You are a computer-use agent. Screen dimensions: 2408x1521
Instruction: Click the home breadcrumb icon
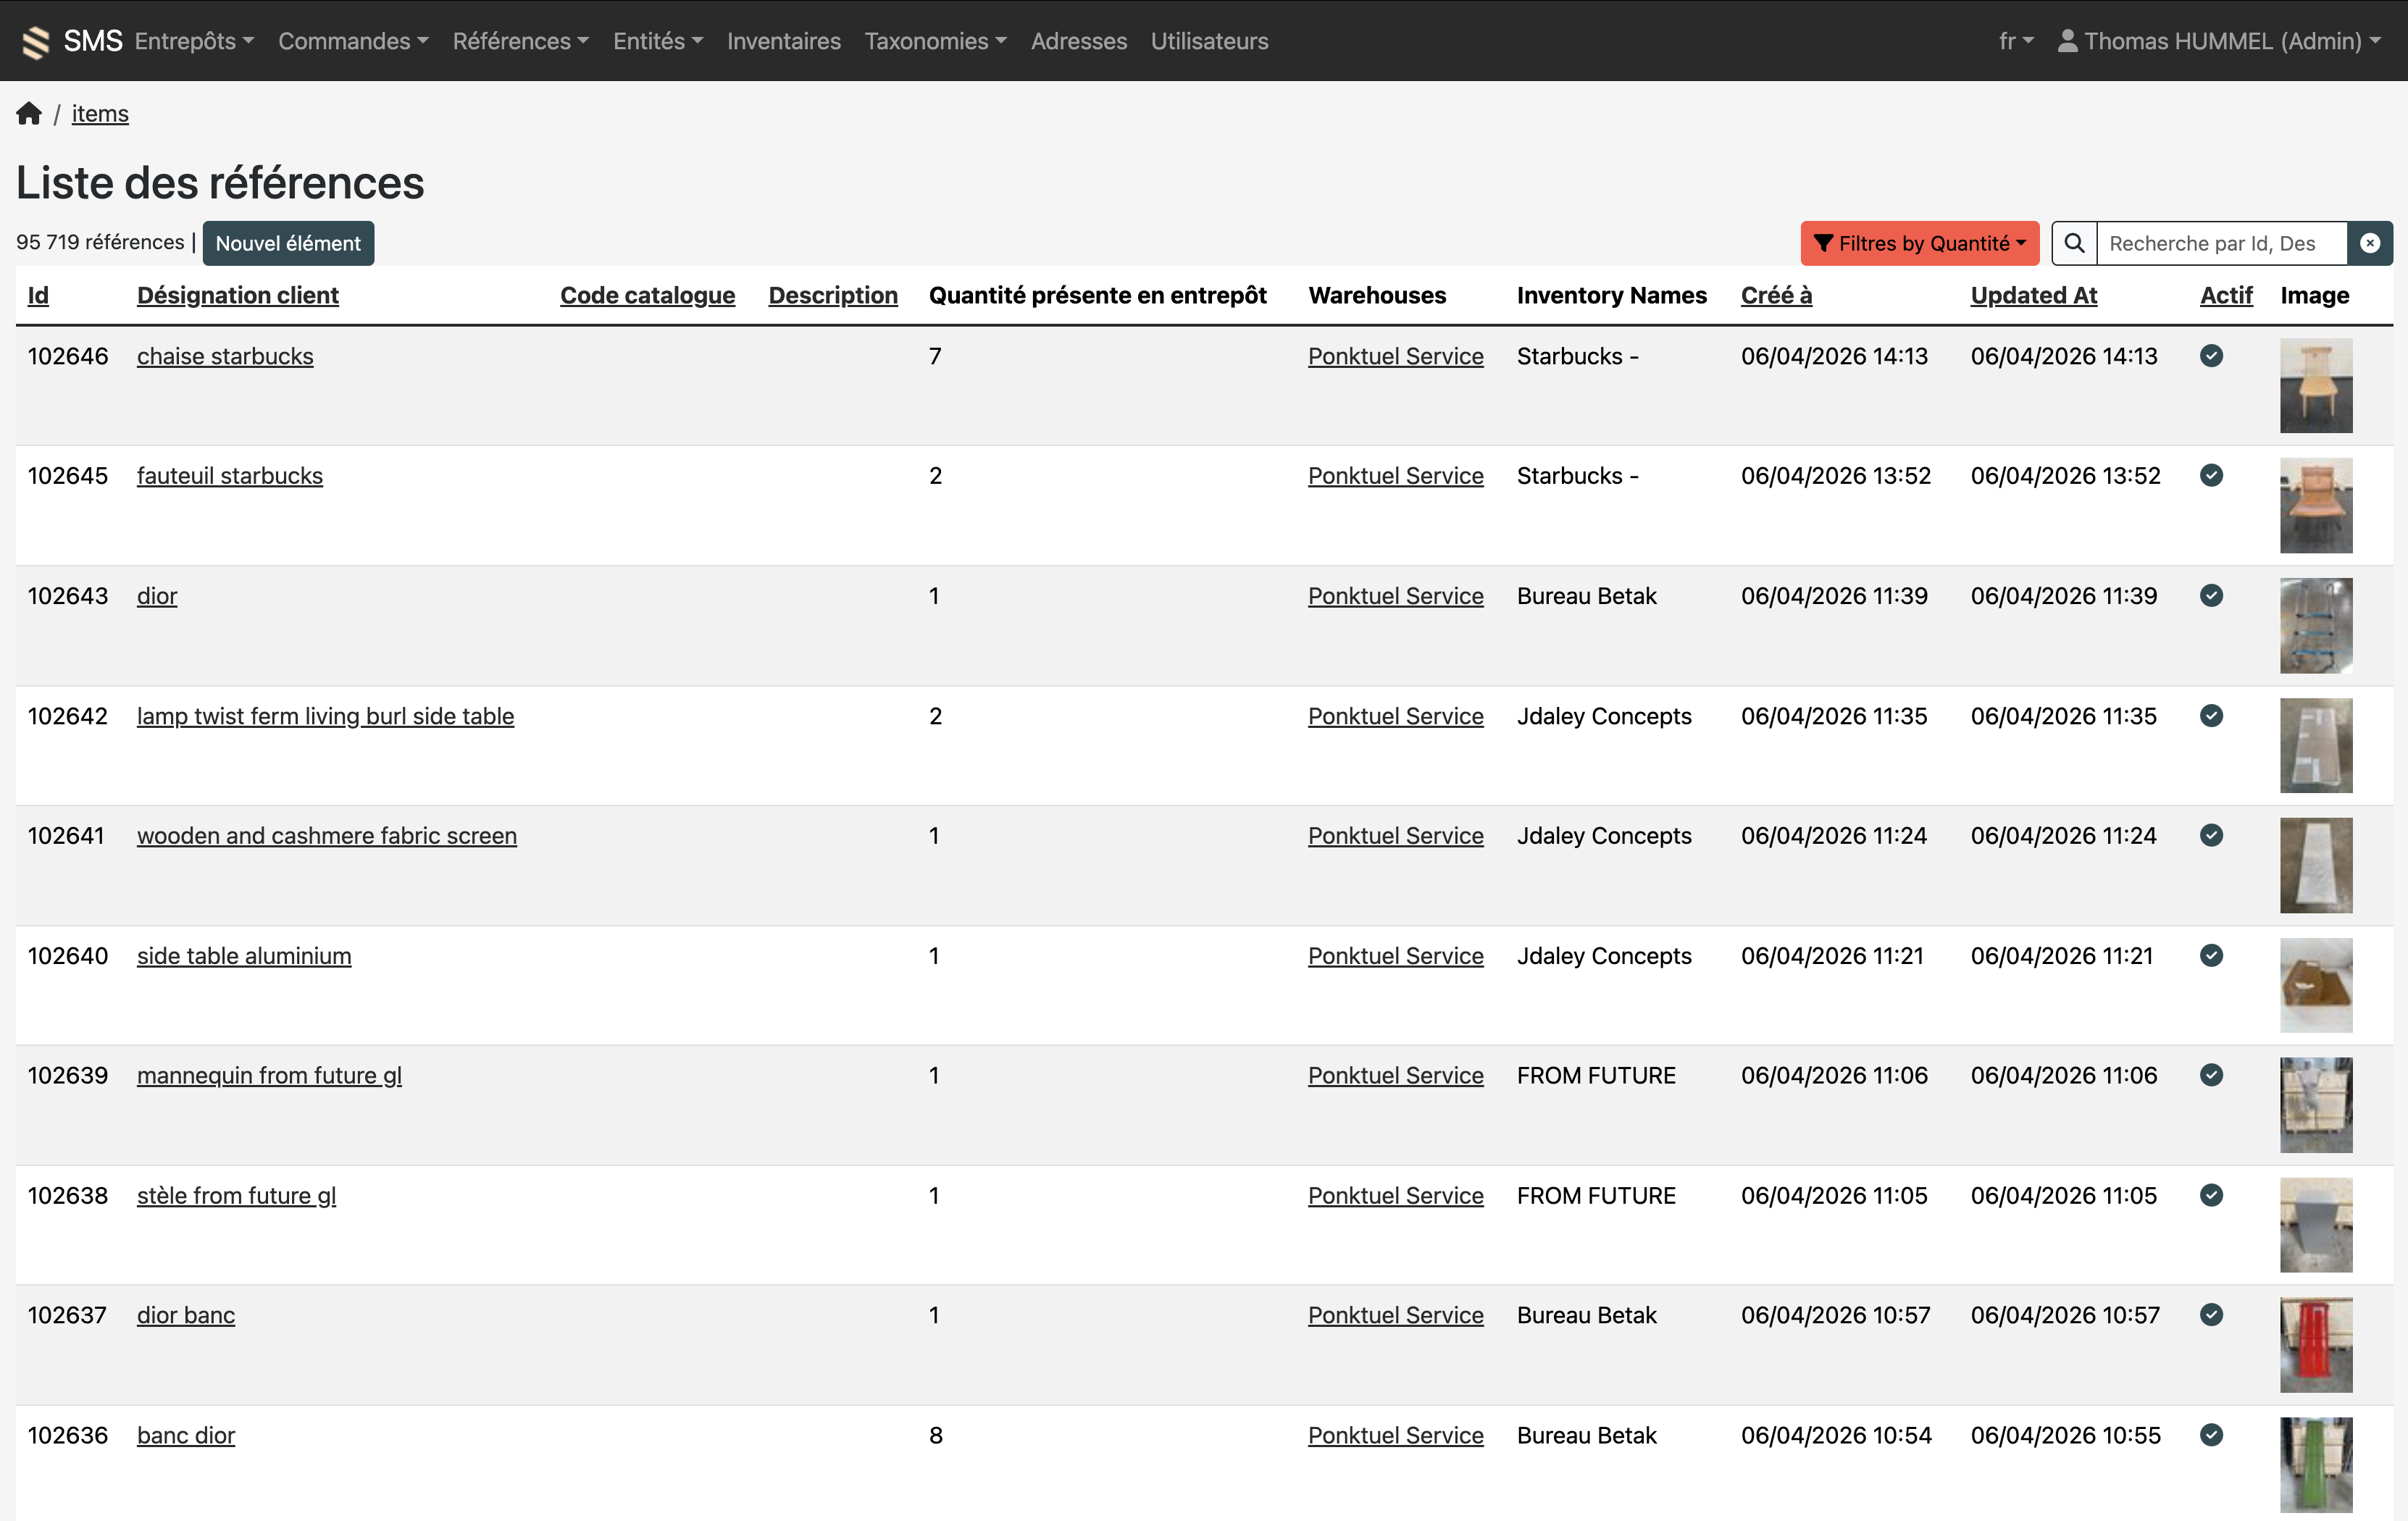(29, 113)
